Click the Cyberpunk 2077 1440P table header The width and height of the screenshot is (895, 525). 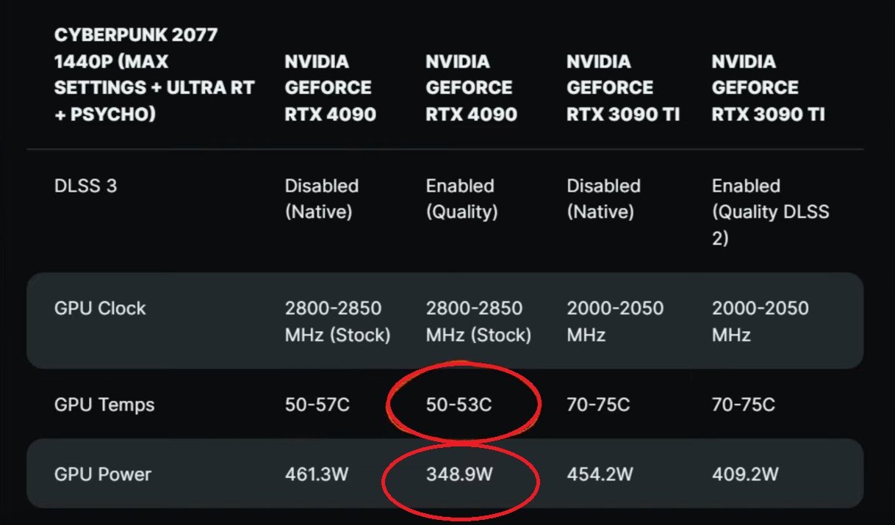[x=154, y=75]
